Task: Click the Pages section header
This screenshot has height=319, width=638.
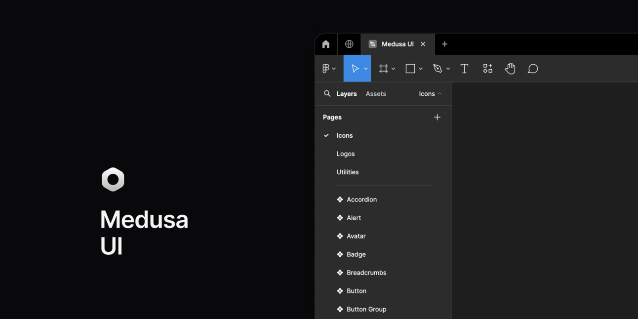Action: point(332,117)
